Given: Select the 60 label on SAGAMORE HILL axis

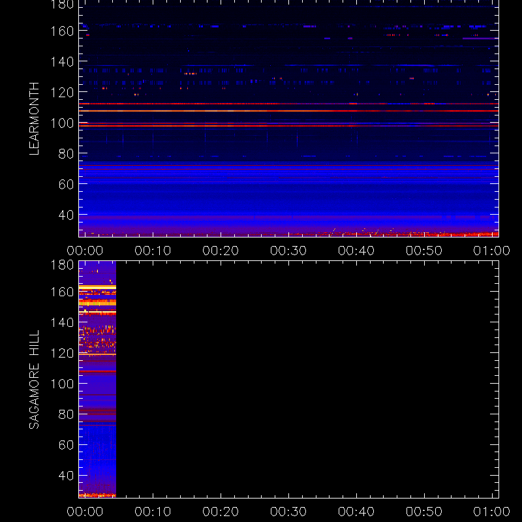Looking at the screenshot, I should (66, 445).
